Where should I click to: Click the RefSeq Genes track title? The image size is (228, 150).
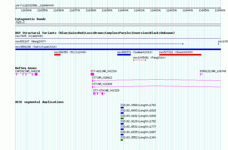[26, 68]
